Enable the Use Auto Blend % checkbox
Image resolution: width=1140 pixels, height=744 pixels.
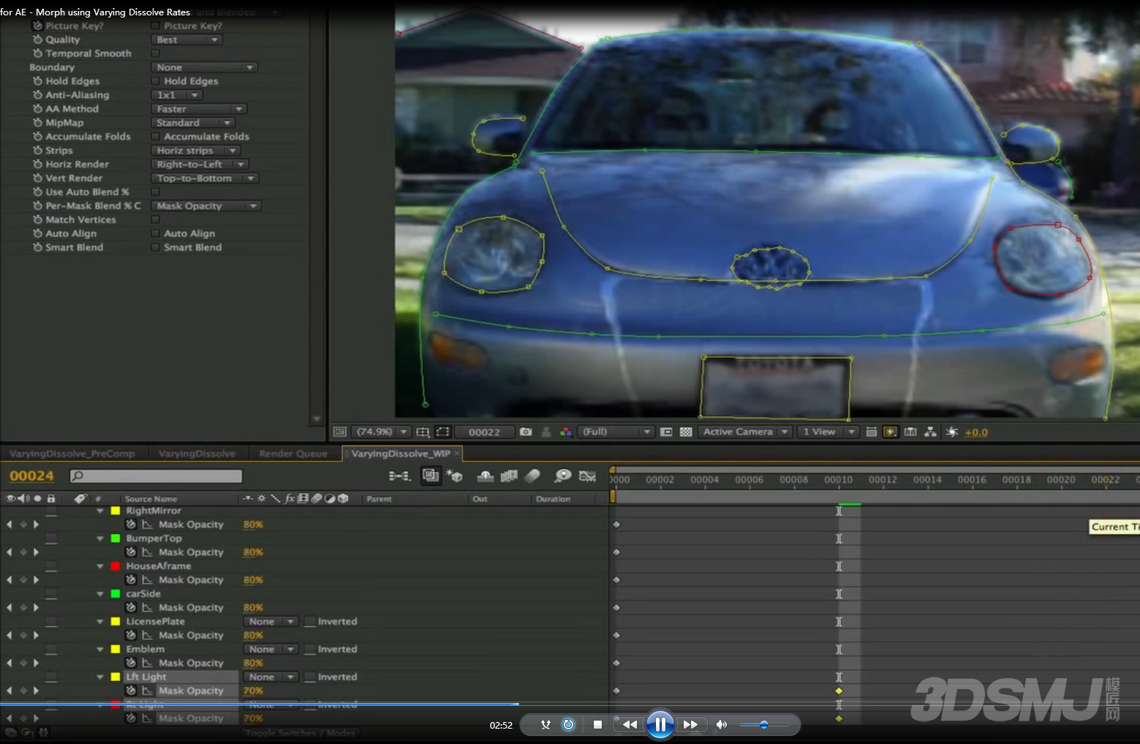coord(155,192)
